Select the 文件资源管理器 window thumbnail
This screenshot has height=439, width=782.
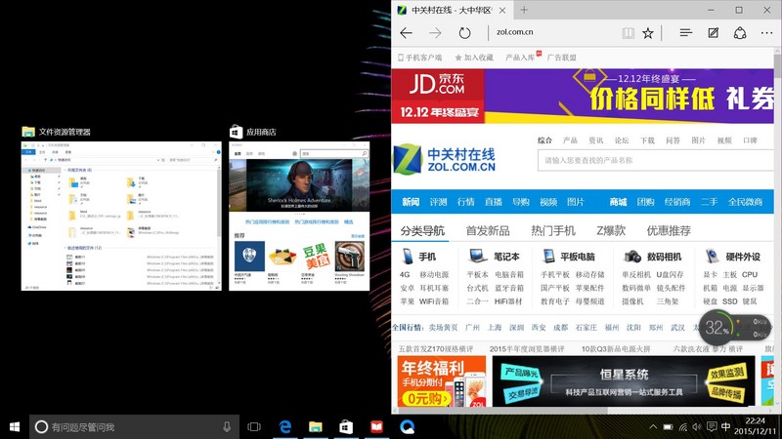coord(121,216)
